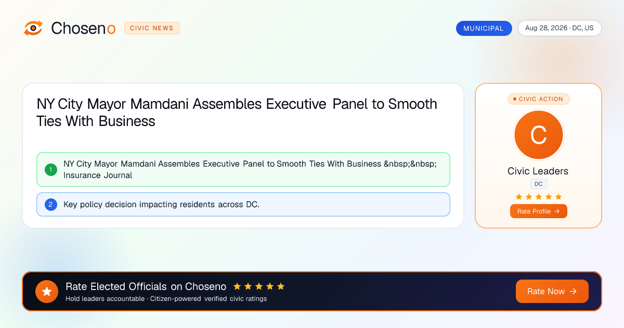
Task: Click the CIVIC ACTION badge
Action: click(539, 99)
